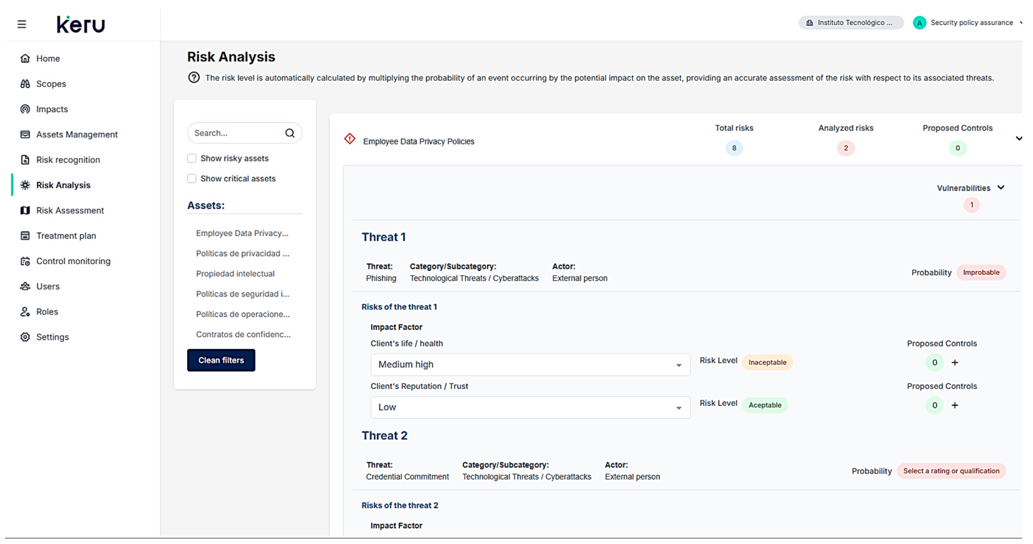Click the Assets Management icon

(x=25, y=134)
